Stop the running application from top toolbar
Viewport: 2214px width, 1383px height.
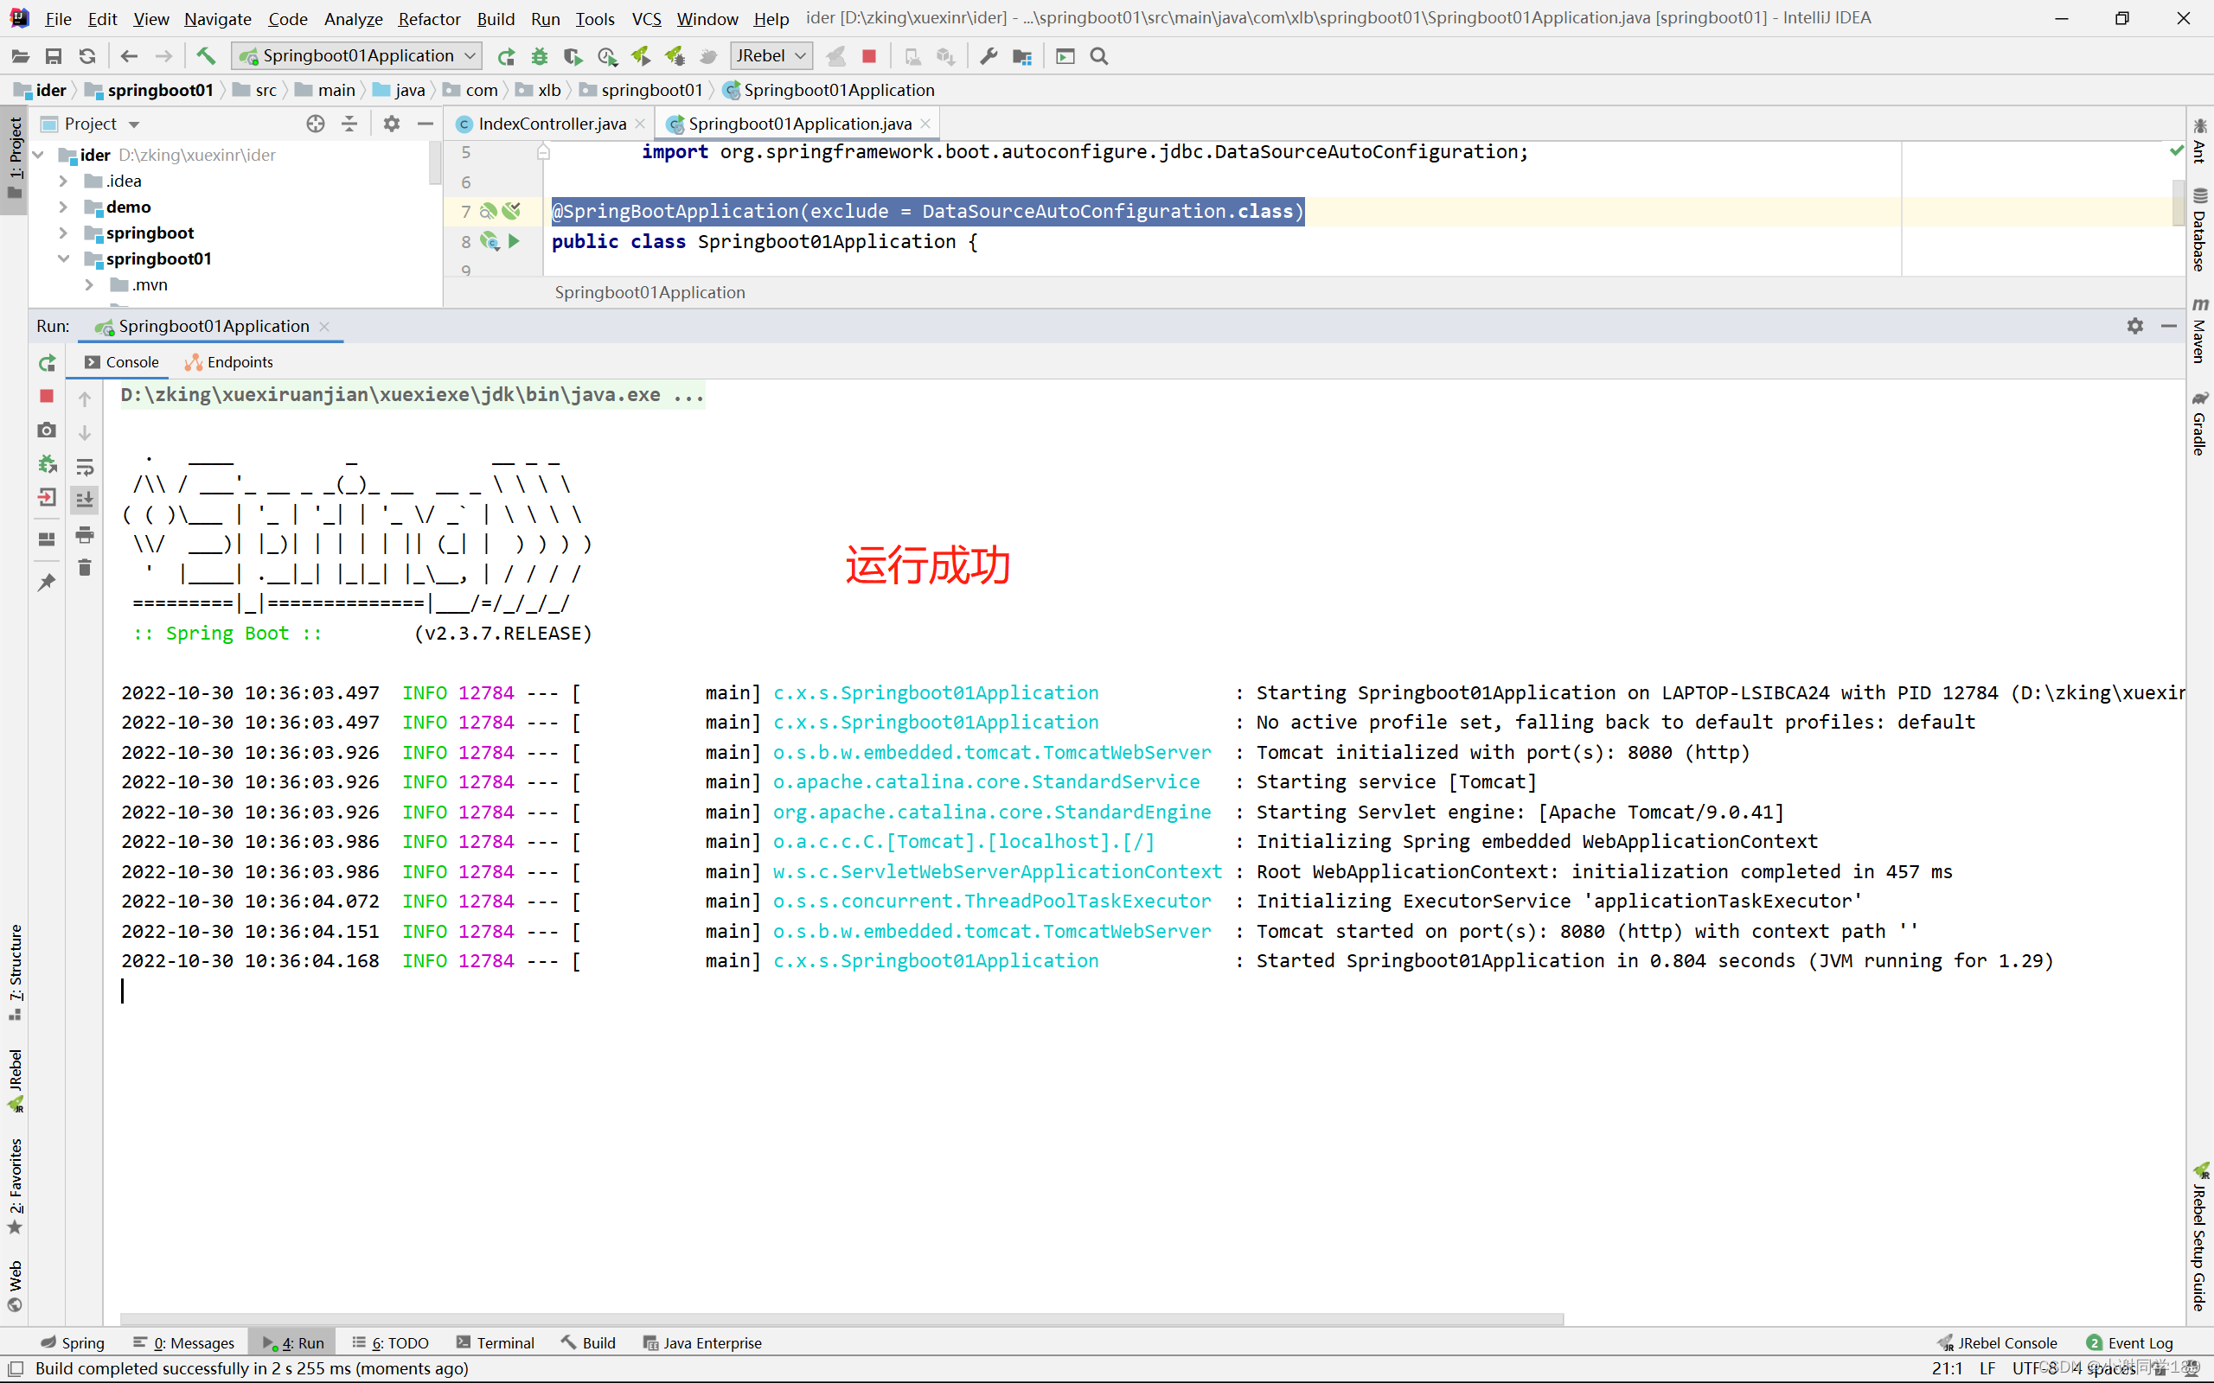[x=869, y=57]
